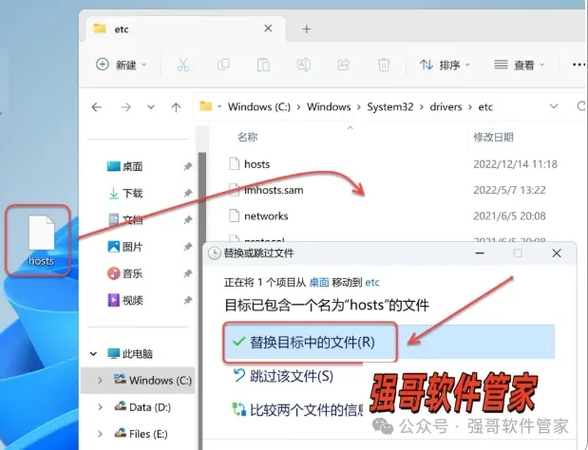Viewport: 588px width, 450px height.
Task: Click Windows (C:) in address bar
Action: [x=258, y=106]
